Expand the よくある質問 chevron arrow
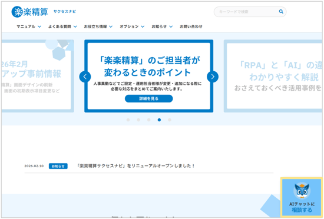This screenshot has height=219, width=324. [x=75, y=26]
